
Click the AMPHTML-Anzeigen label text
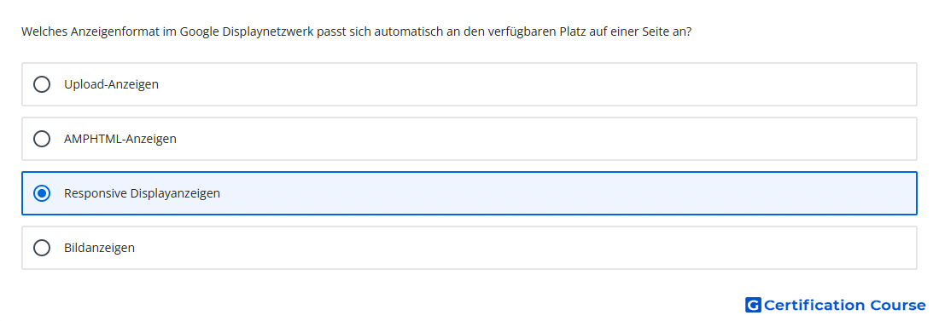120,139
